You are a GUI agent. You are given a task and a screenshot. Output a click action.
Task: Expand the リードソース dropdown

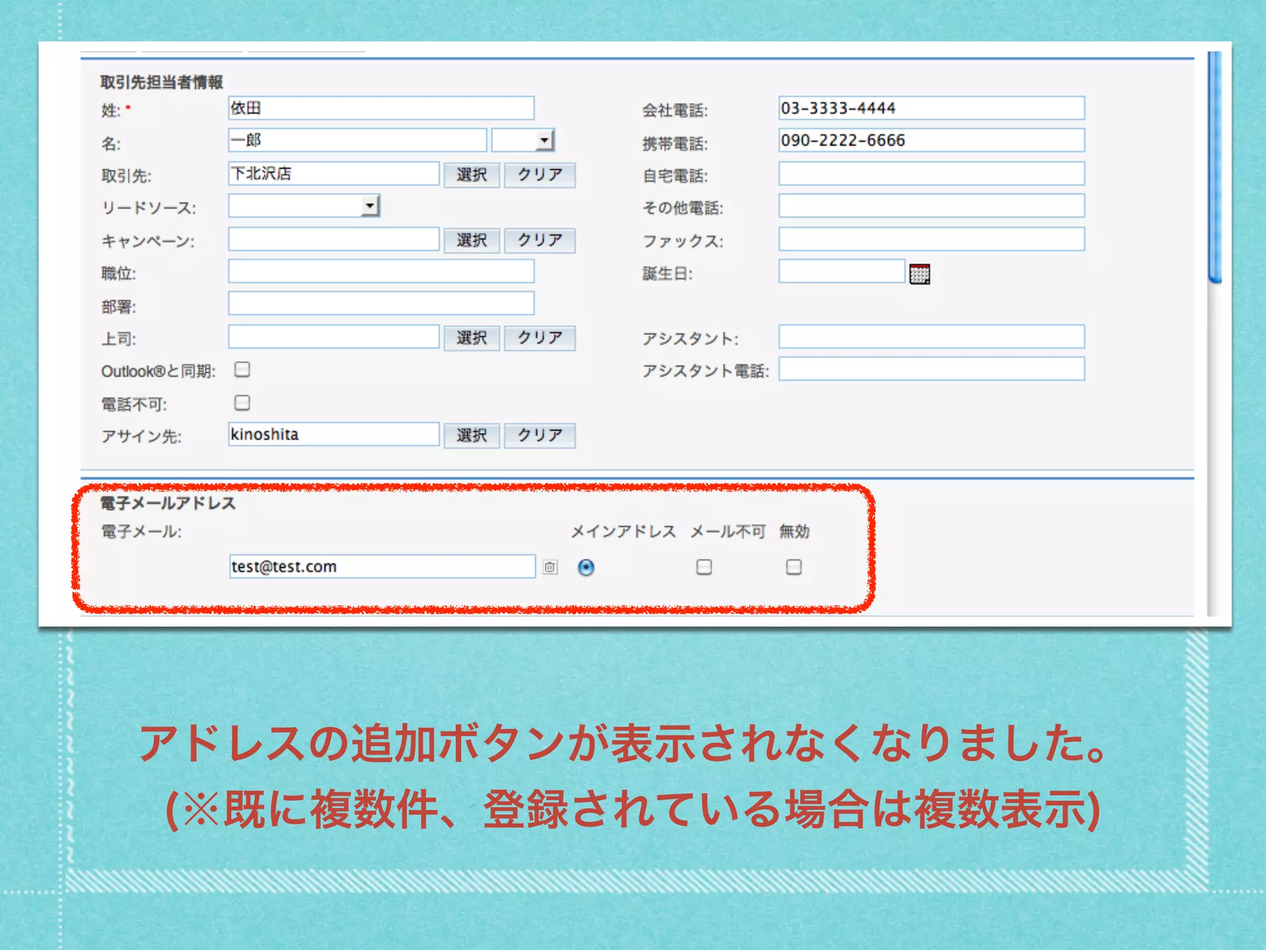[x=304, y=205]
